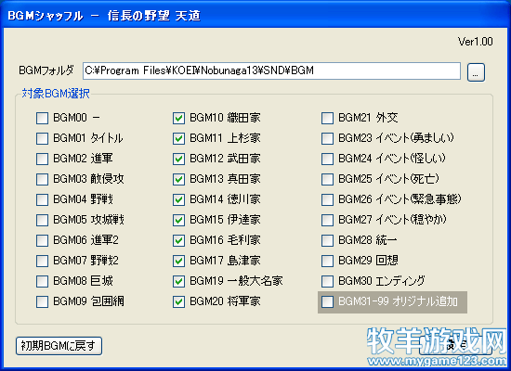Uncheck BGM15 伊達家 checkbox
511x371 pixels.
tap(178, 220)
